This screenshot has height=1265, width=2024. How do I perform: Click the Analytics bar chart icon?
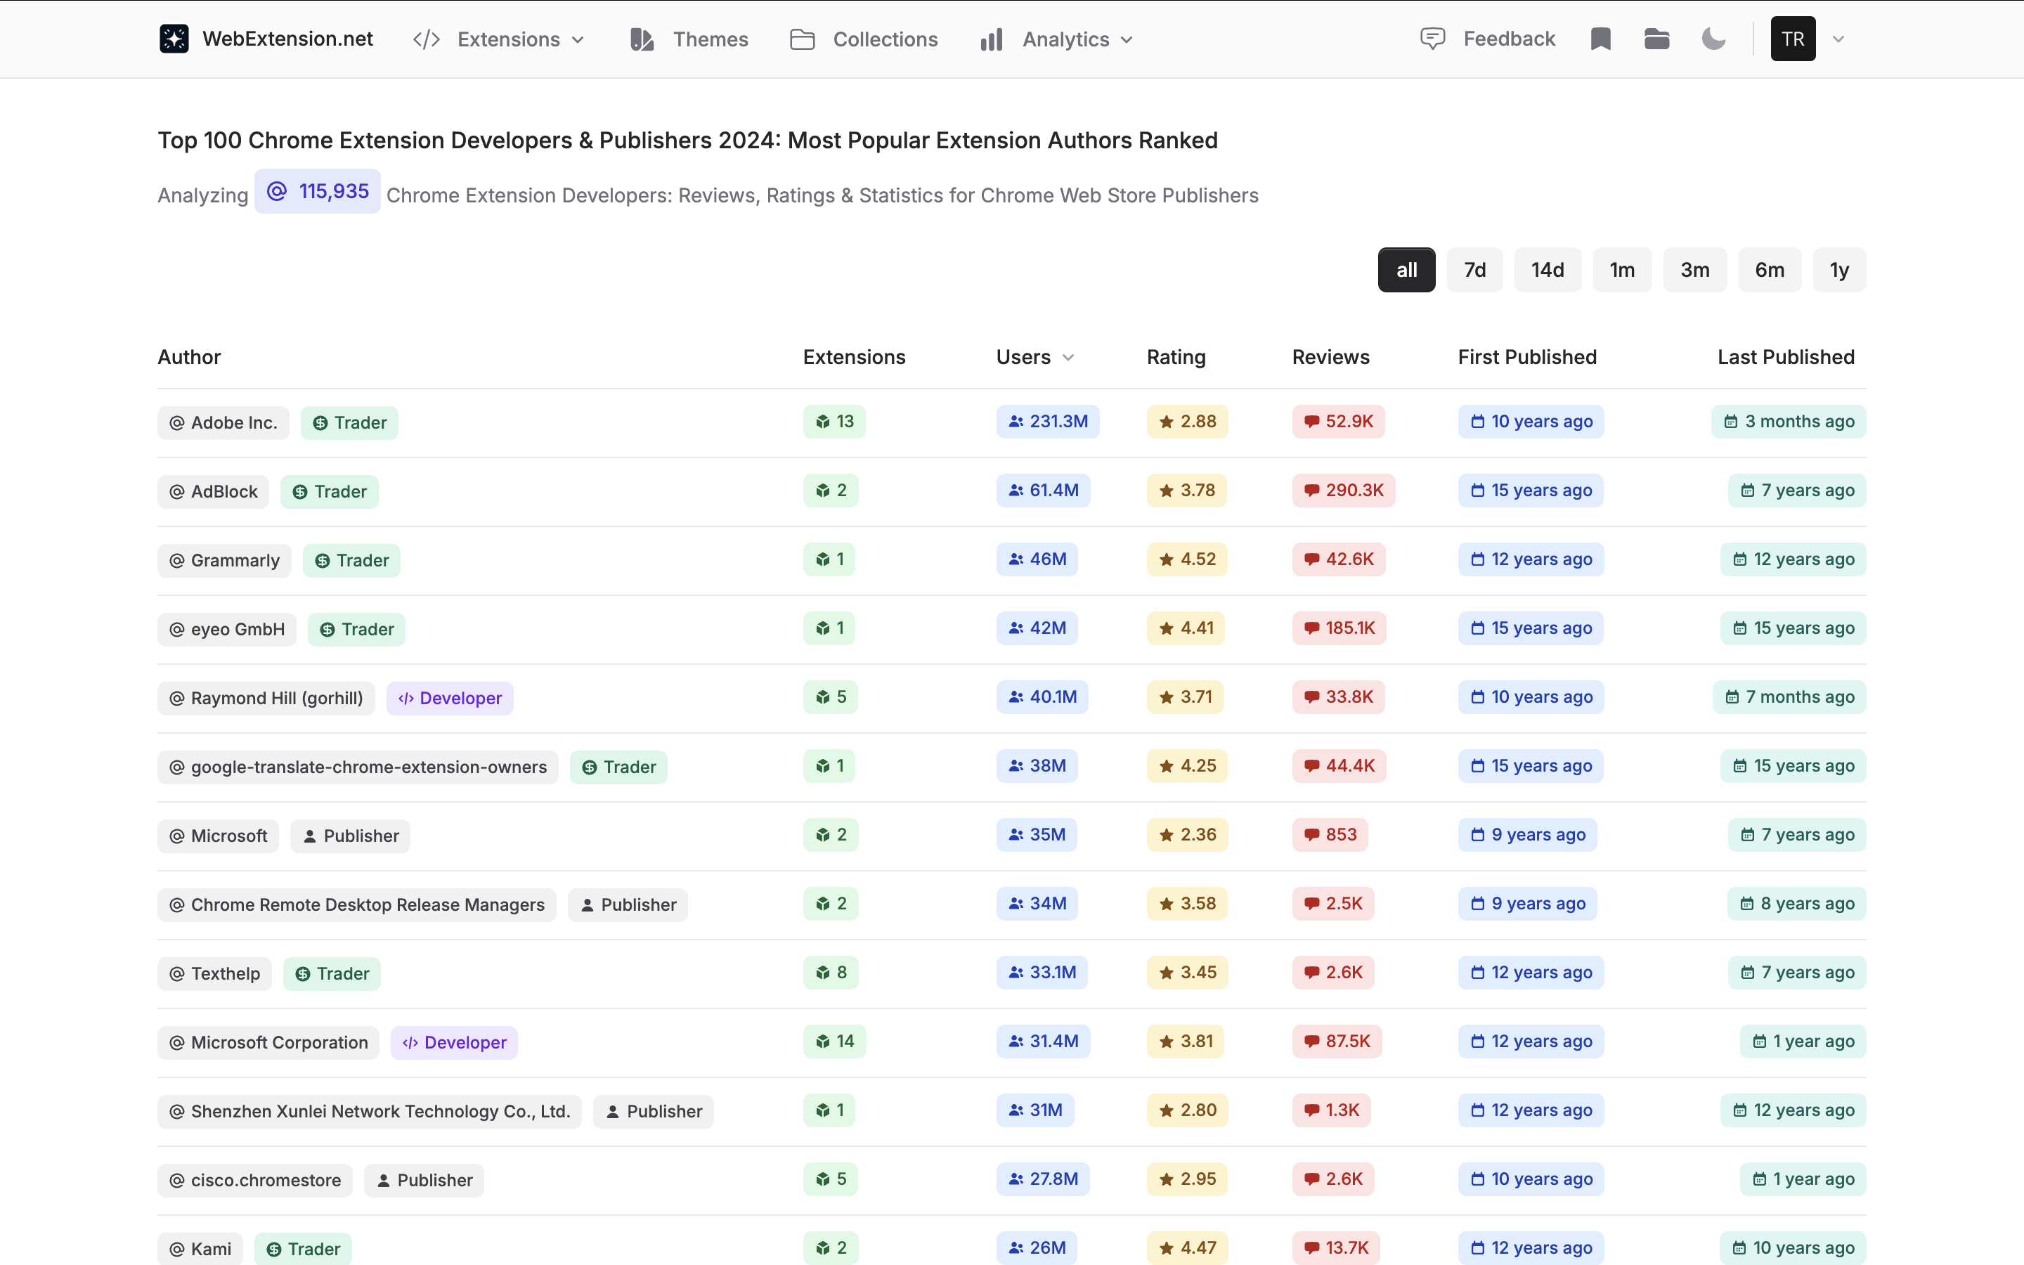pyautogui.click(x=991, y=39)
